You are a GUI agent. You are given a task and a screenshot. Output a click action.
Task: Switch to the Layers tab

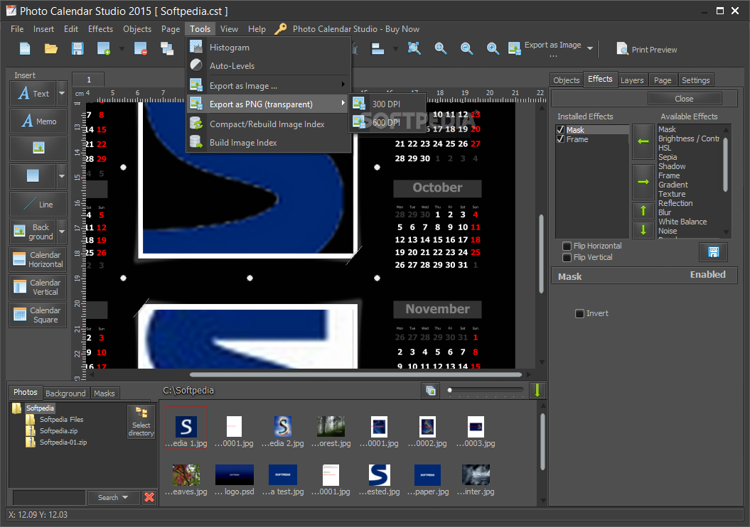[x=632, y=80]
